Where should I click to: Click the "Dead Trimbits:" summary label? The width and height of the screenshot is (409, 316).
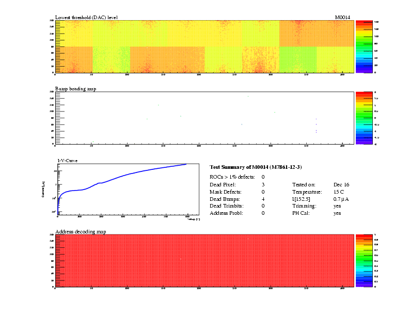[226, 206]
